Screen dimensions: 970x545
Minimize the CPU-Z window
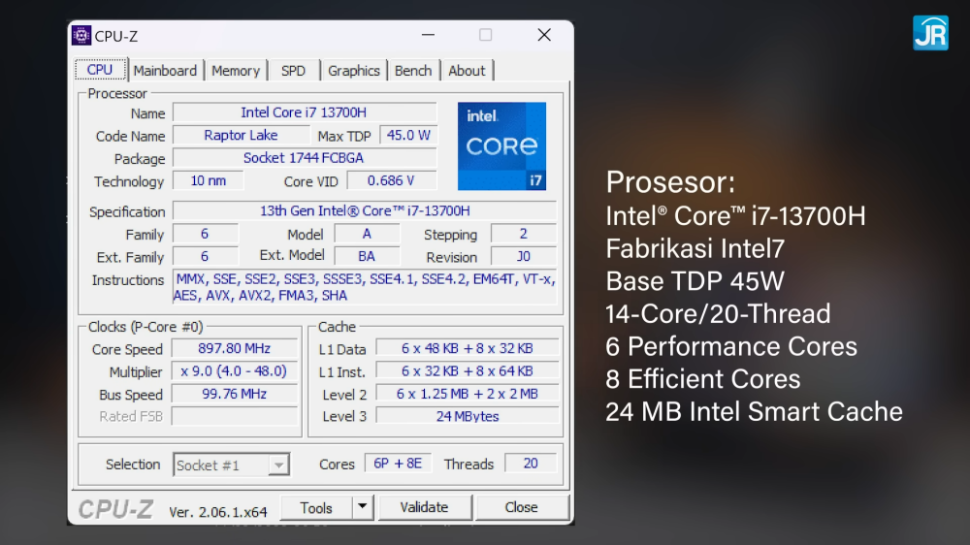pyautogui.click(x=428, y=35)
